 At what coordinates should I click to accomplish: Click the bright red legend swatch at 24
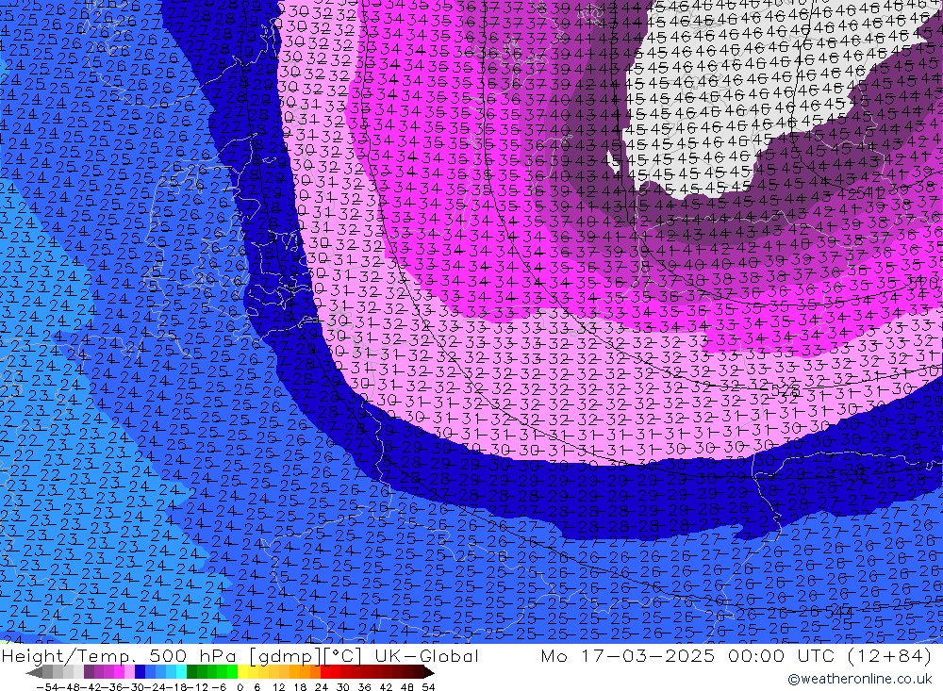(x=325, y=672)
